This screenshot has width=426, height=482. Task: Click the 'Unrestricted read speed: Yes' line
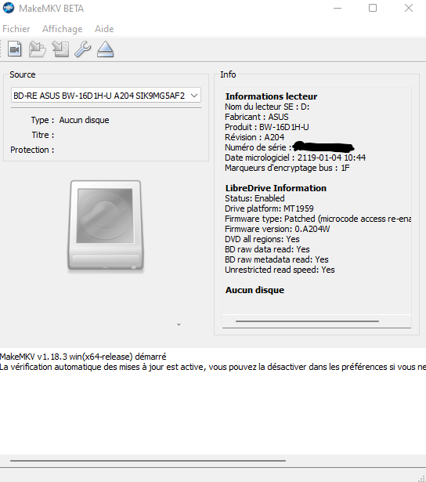click(x=280, y=270)
